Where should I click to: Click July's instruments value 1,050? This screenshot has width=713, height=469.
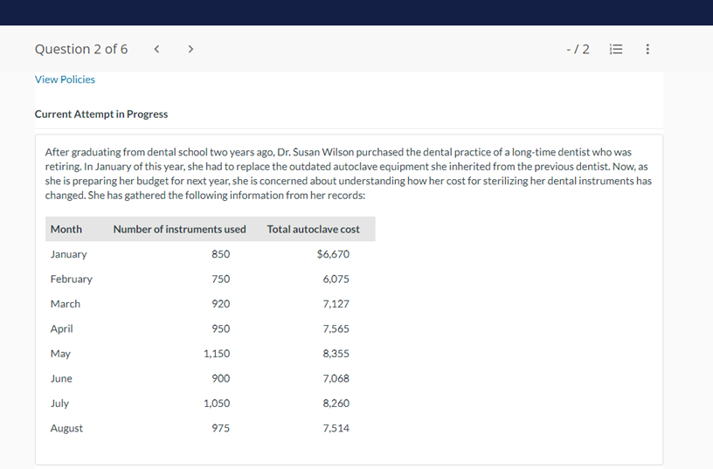click(217, 403)
